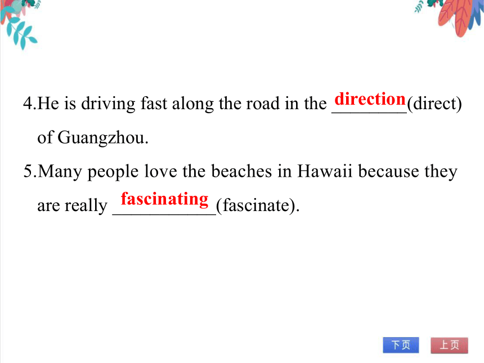The height and width of the screenshot is (363, 484).
Task: Select the red answer word 'fascinating'
Action: point(164,199)
